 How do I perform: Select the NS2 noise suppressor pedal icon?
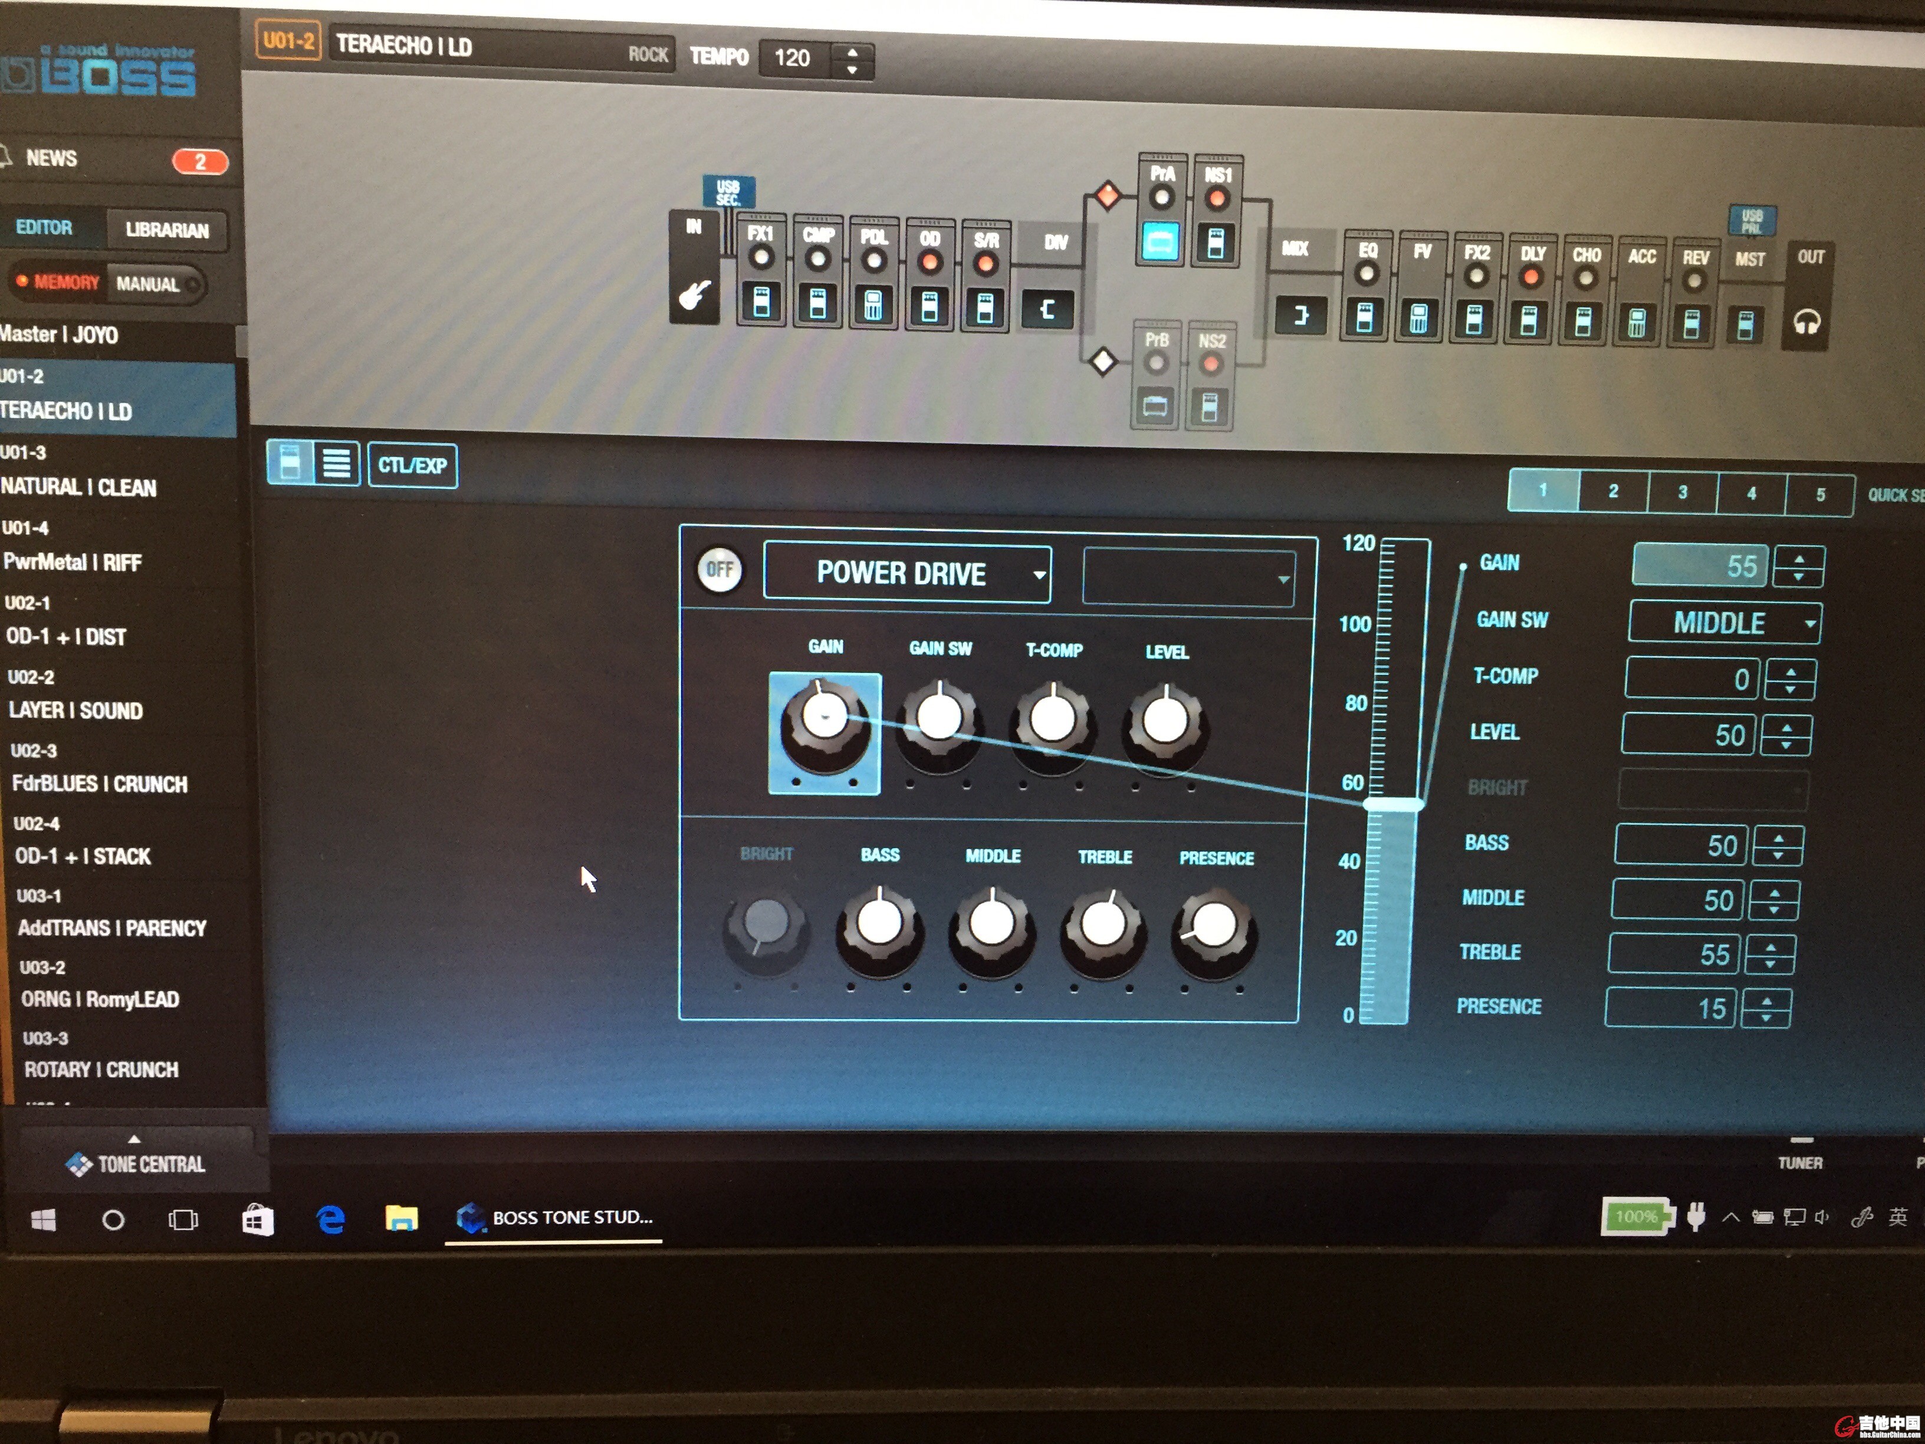pyautogui.click(x=1210, y=406)
